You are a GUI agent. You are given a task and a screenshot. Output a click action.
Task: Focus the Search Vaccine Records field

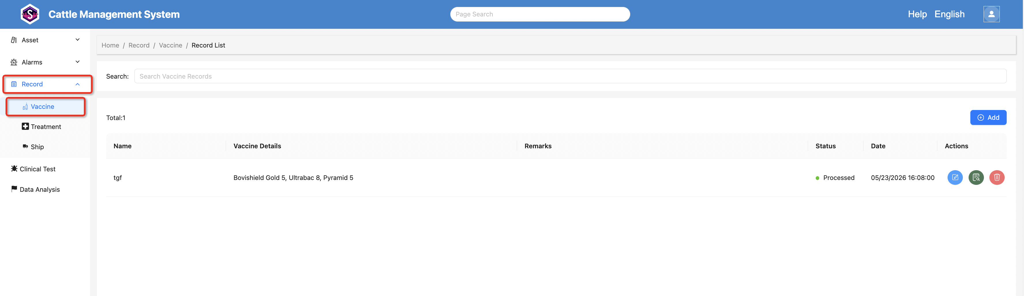pyautogui.click(x=570, y=76)
